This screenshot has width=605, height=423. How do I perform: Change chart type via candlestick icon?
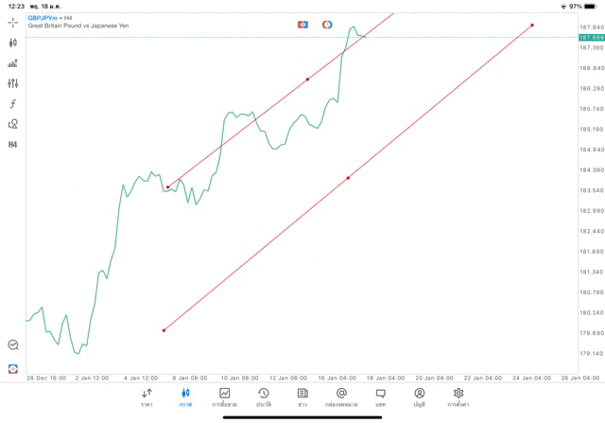click(x=13, y=43)
